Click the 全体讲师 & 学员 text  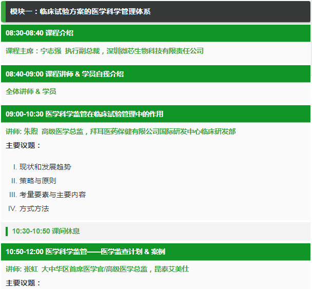pyautogui.click(x=31, y=91)
